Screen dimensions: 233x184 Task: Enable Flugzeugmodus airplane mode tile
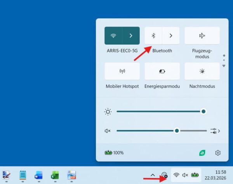pos(202,36)
